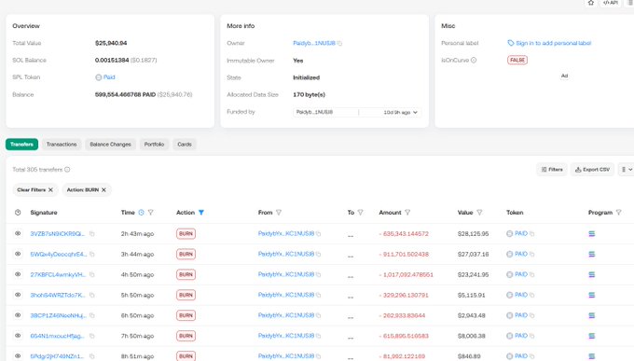
Task: Open program icon in 2h 43m row
Action: click(x=591, y=234)
